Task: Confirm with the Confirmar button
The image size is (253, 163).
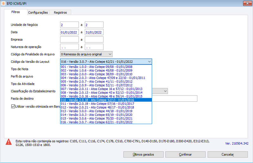Action: pyautogui.click(x=185, y=154)
